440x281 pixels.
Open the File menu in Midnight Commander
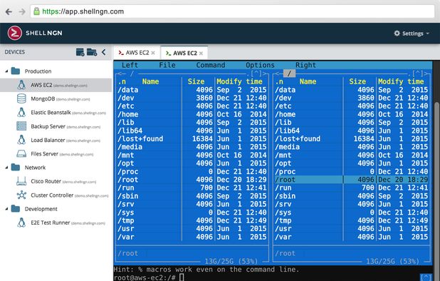coord(167,65)
